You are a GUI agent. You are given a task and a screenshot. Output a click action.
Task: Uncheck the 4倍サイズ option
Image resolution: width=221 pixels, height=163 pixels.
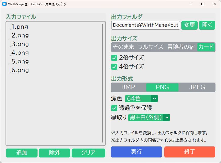114,67
